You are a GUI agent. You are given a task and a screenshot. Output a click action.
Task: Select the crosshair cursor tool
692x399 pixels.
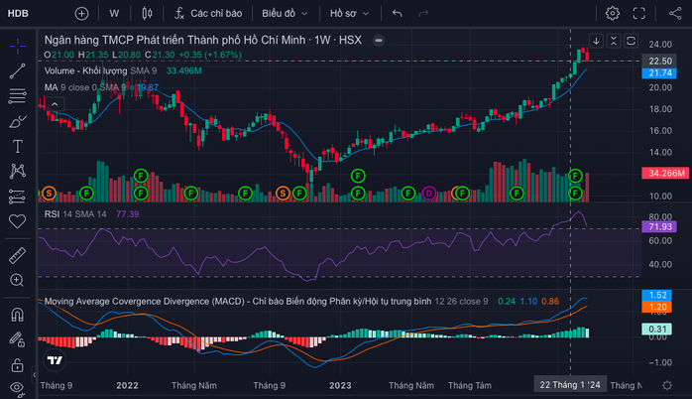pos(17,47)
